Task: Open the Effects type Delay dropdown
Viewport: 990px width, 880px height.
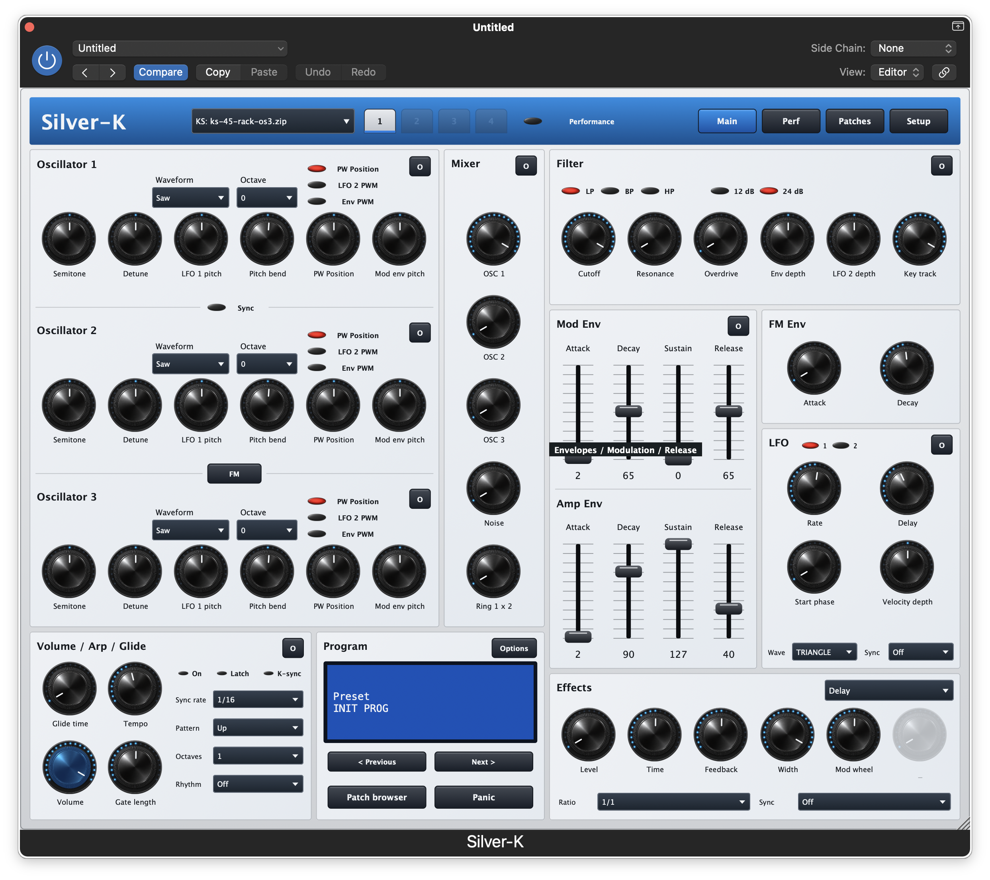Action: coord(888,690)
